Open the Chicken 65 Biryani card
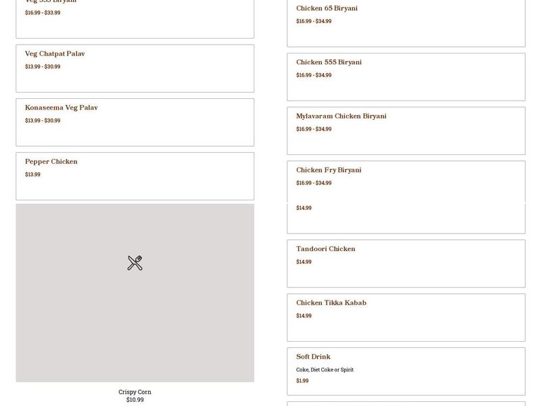Screen dimensions: 541x406 [x=406, y=20]
